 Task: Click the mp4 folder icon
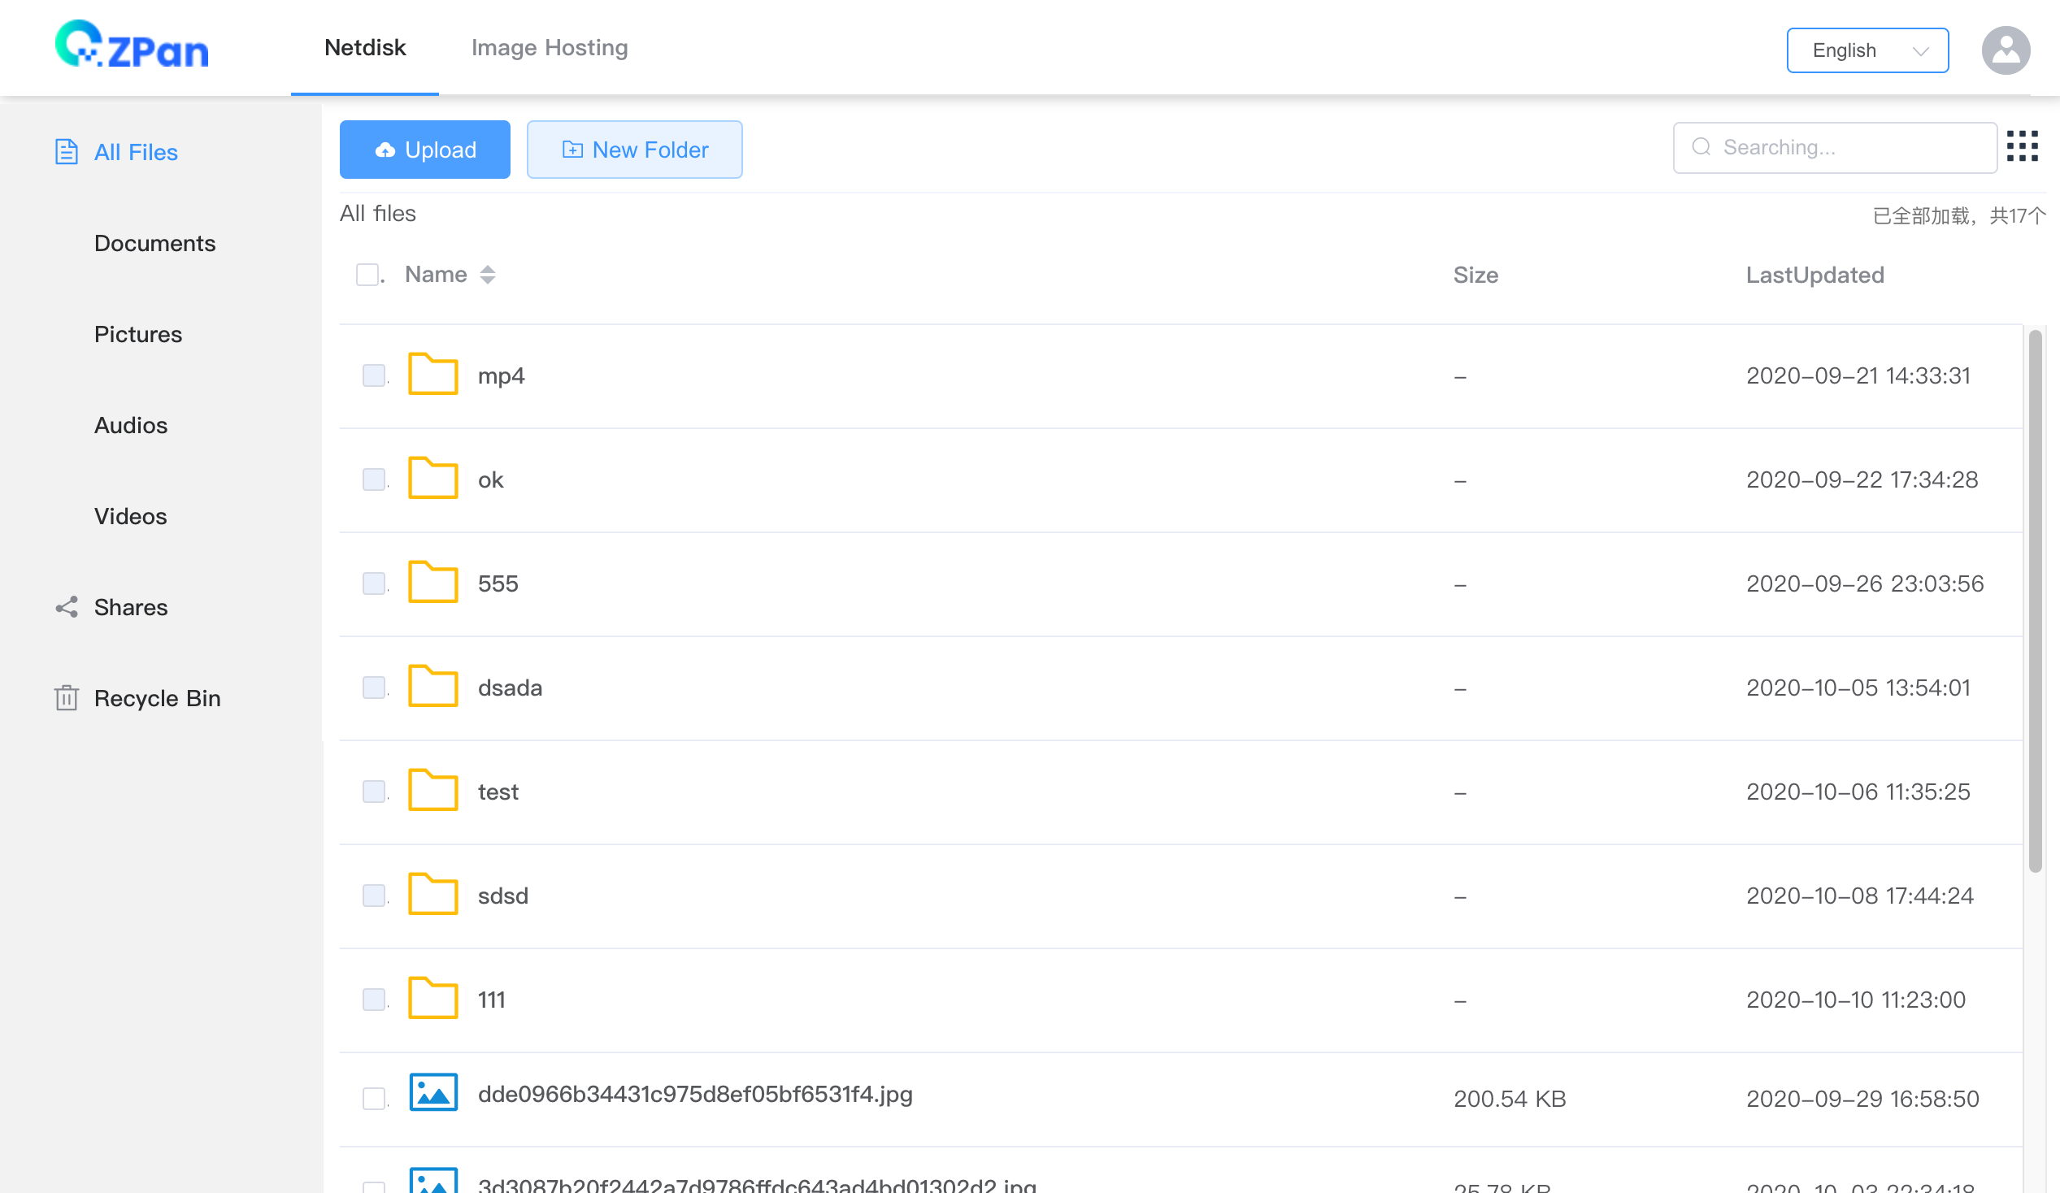point(432,375)
